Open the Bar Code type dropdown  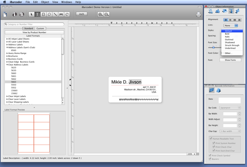point(230,108)
